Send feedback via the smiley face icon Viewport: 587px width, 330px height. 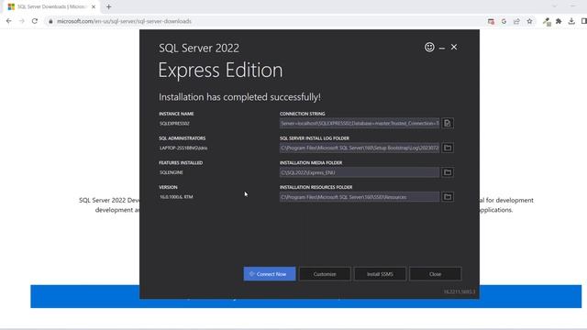(x=429, y=47)
